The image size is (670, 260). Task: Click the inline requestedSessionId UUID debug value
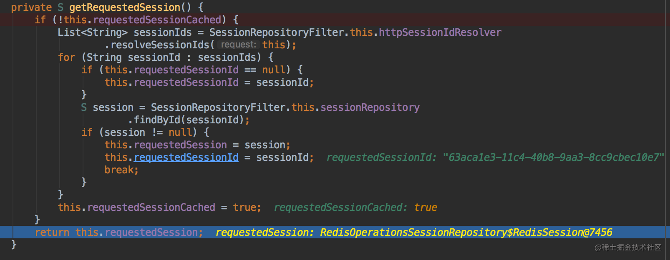point(495,157)
